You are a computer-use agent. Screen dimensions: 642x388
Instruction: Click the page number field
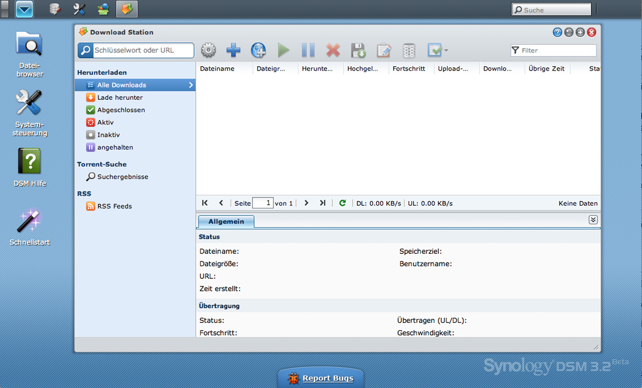(263, 203)
